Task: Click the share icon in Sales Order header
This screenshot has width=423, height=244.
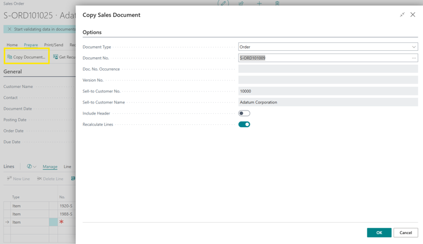Action: 241,3
